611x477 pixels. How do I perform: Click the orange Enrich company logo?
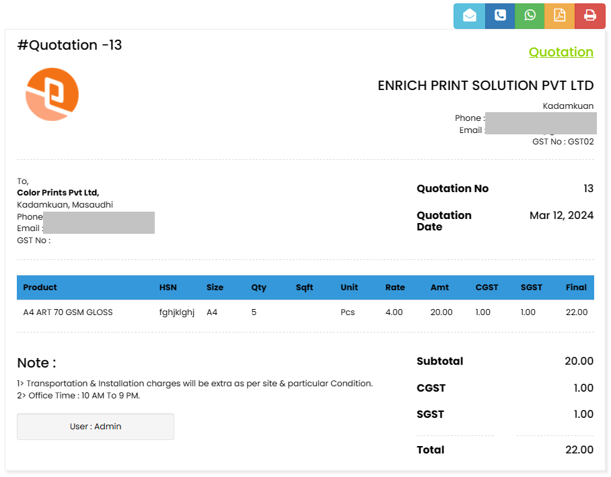tap(52, 95)
